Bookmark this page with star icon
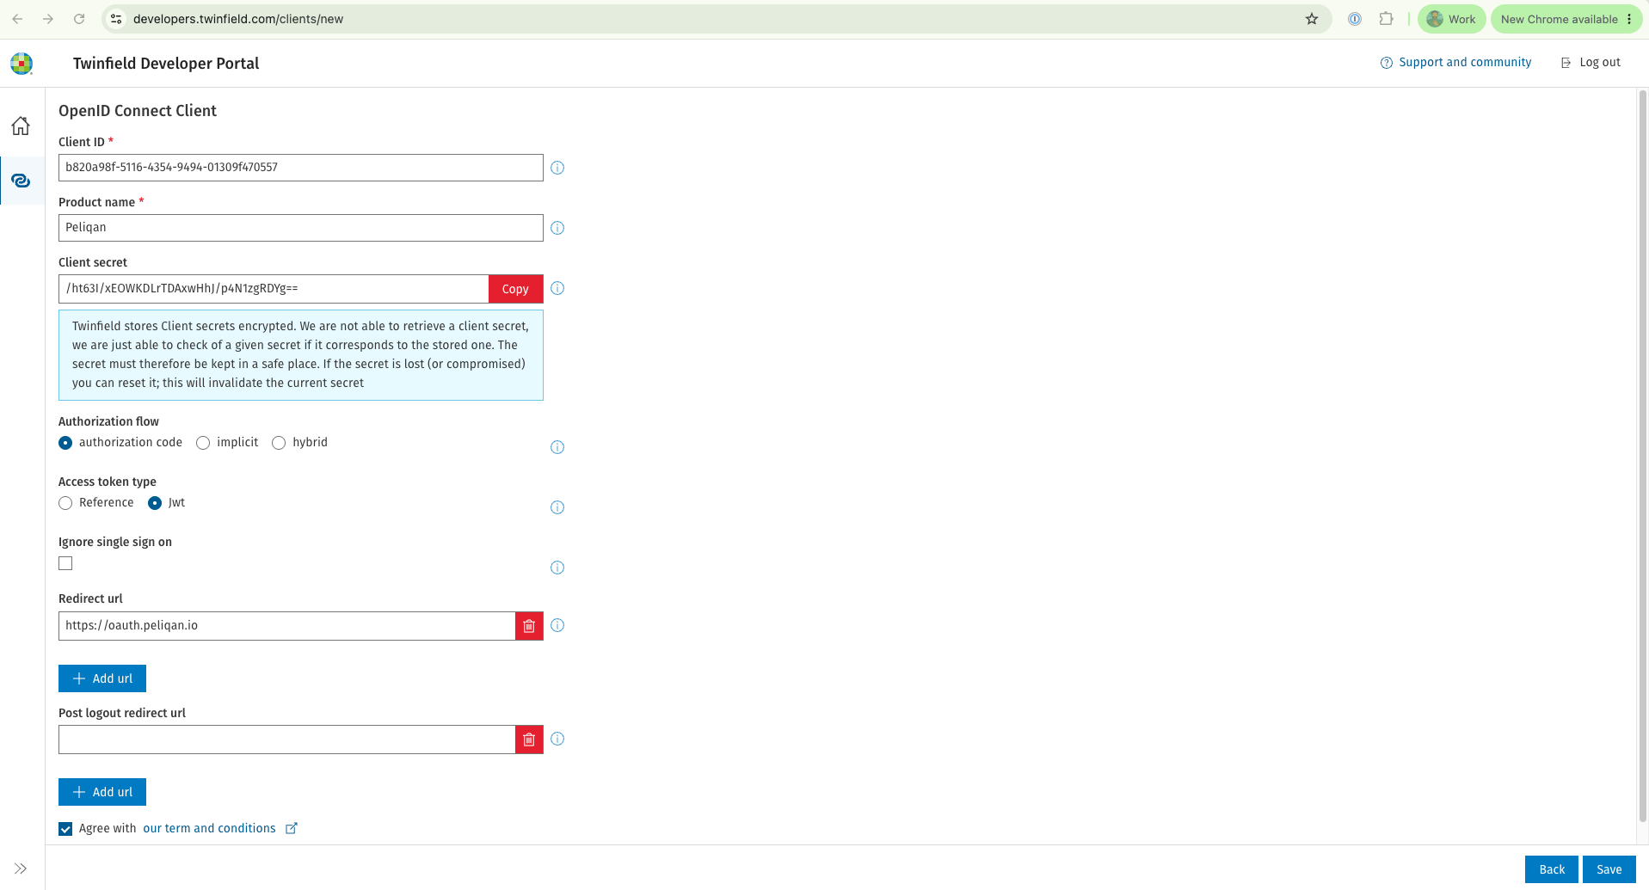Viewport: 1649px width, 890px height. pyautogui.click(x=1312, y=19)
